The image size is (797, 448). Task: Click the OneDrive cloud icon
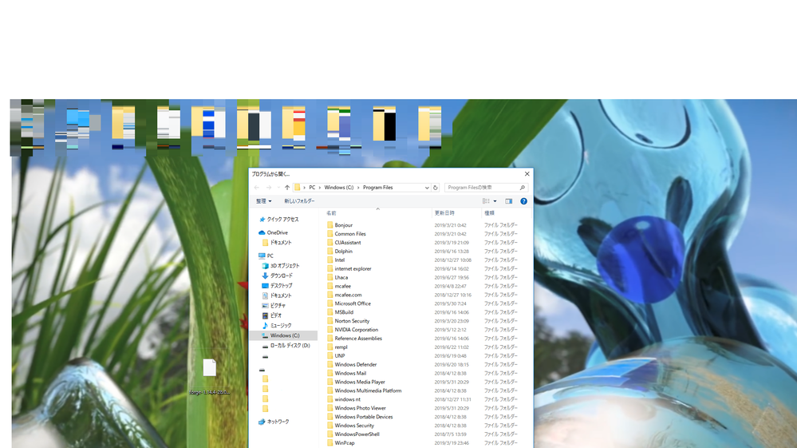click(262, 233)
